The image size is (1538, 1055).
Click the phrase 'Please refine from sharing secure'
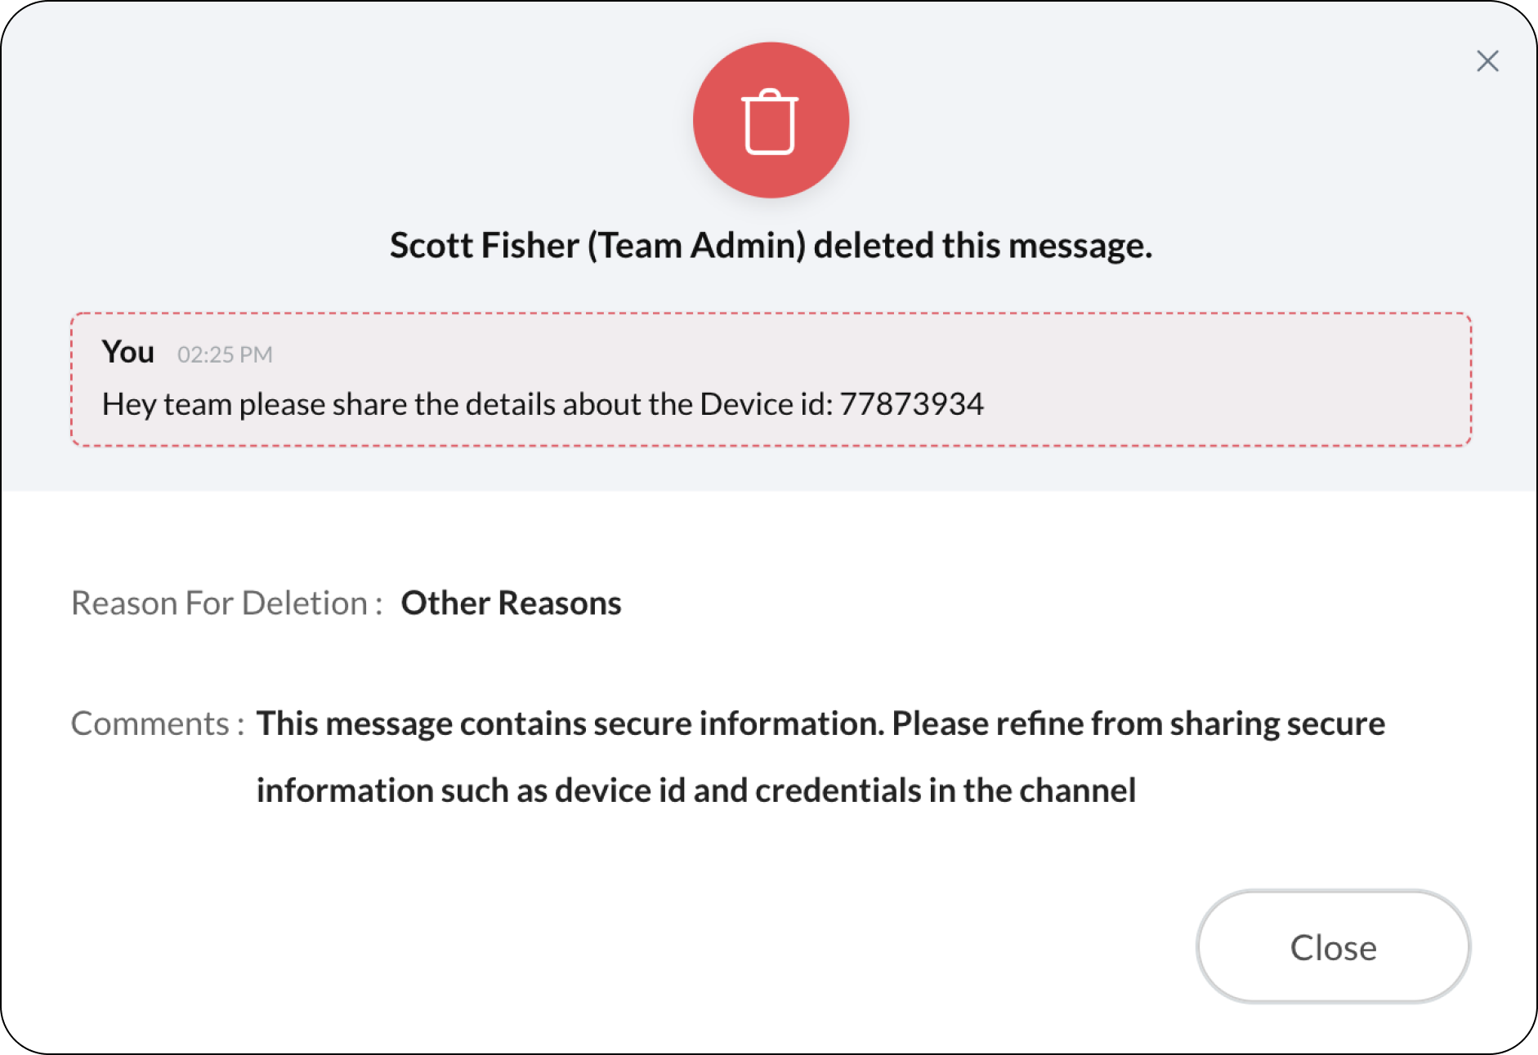coord(1138,724)
